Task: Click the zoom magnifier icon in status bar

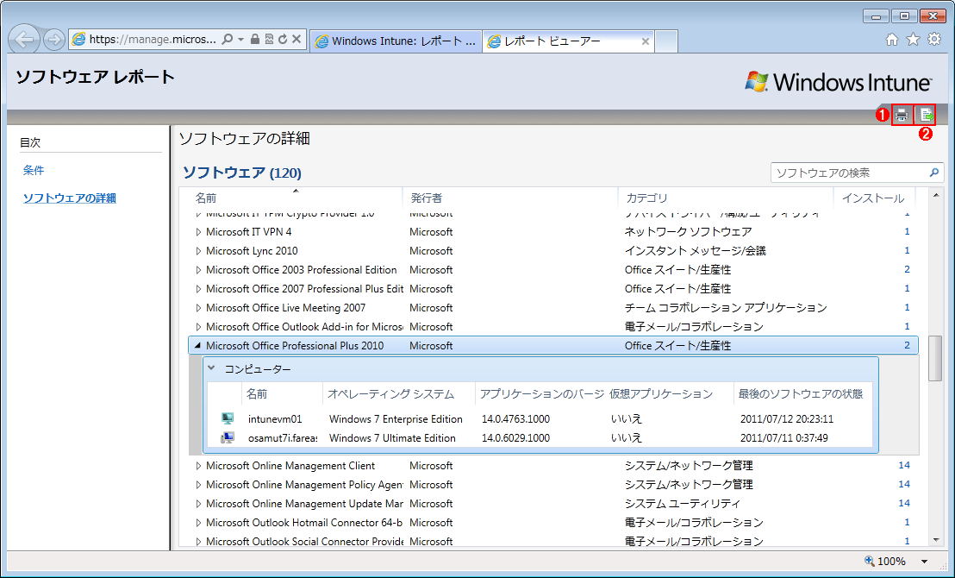Action: pos(870,561)
